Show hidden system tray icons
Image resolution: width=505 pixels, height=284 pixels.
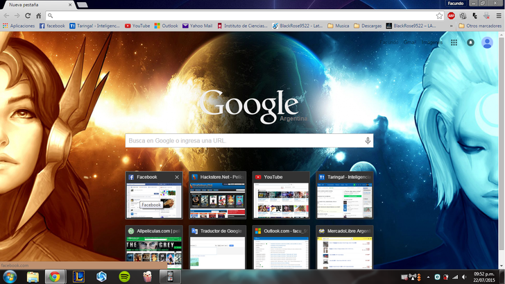428,277
